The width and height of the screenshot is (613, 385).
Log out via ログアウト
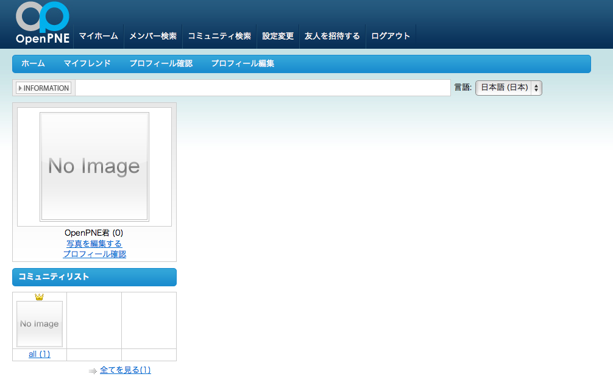pos(391,36)
